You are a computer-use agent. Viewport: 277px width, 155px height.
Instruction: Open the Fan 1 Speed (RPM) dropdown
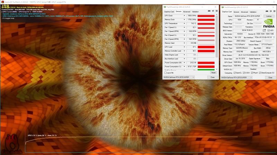[x=184, y=31]
